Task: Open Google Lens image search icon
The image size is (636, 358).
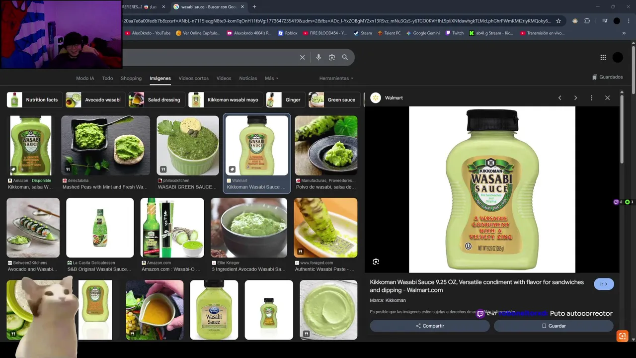Action: [332, 57]
